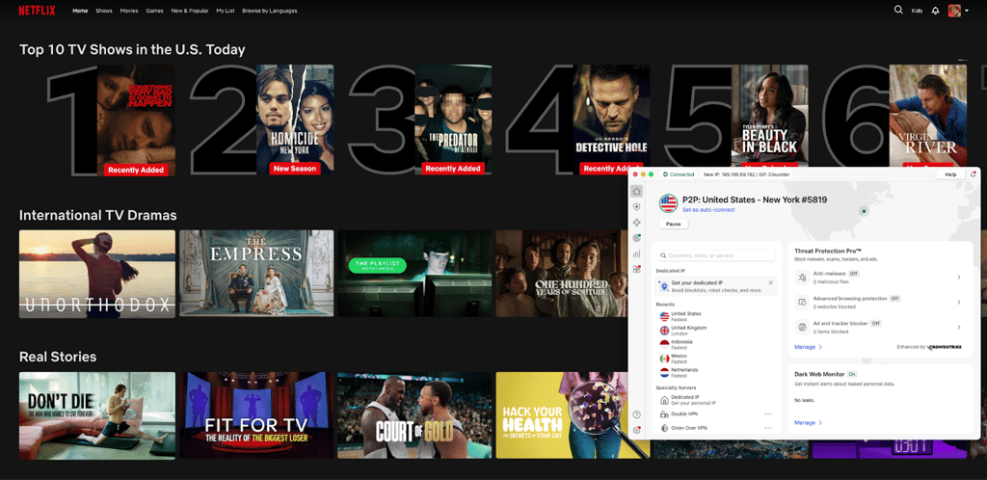
Task: Open Games in Netflix navigation
Action: (x=154, y=11)
